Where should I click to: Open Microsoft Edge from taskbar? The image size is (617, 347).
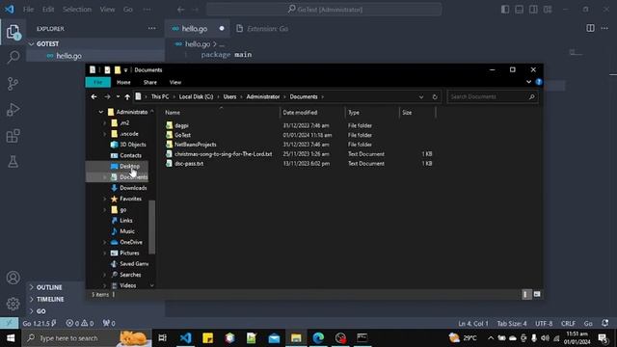tap(318, 338)
